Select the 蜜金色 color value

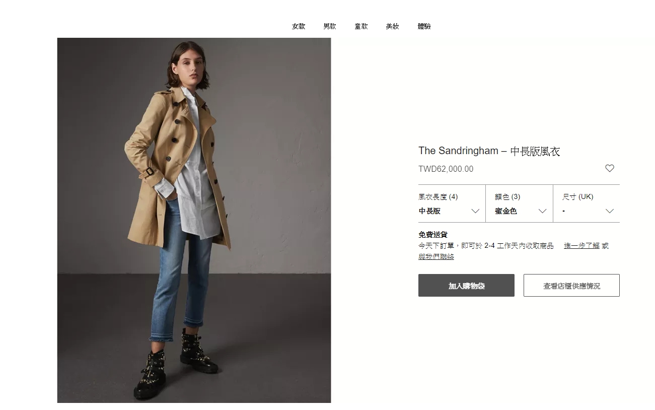(x=505, y=211)
